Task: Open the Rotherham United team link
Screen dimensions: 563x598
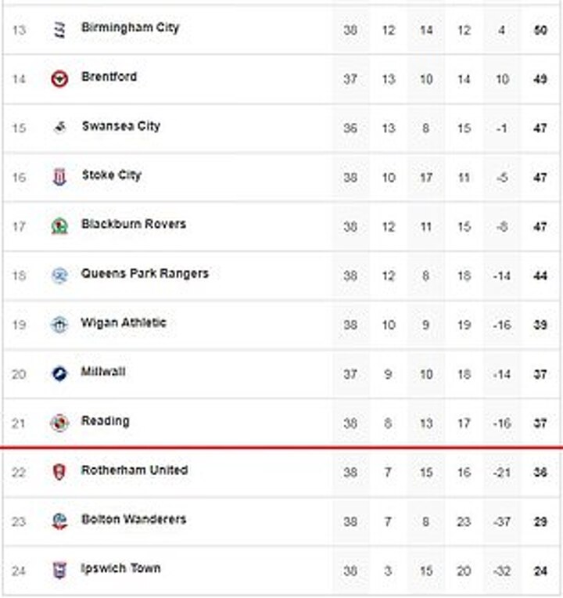Action: point(134,470)
